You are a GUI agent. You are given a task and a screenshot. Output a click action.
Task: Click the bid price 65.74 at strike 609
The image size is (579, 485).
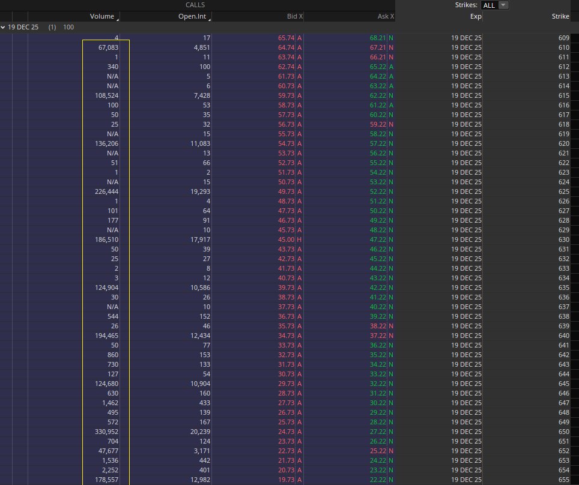(286, 38)
